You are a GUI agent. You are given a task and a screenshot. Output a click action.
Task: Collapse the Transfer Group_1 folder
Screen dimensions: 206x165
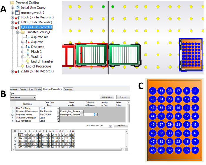coord(17,32)
